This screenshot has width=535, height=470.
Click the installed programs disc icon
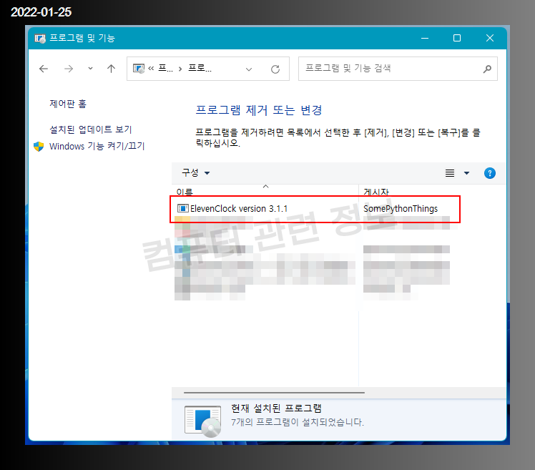pyautogui.click(x=202, y=421)
